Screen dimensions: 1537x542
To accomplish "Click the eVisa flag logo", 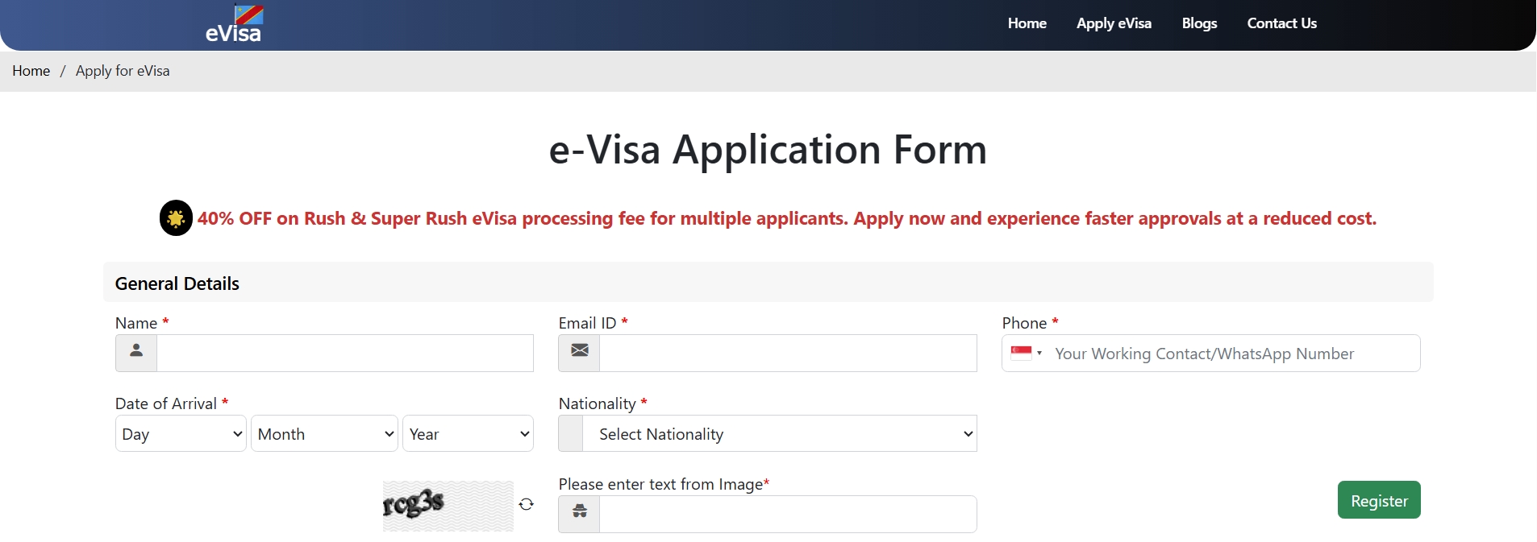I will click(234, 24).
